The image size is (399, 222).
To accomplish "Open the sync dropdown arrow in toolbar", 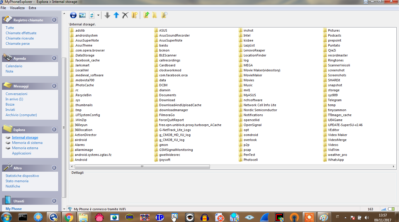I will click(99, 15).
